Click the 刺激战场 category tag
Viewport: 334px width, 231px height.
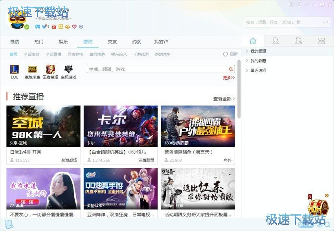[69, 160]
